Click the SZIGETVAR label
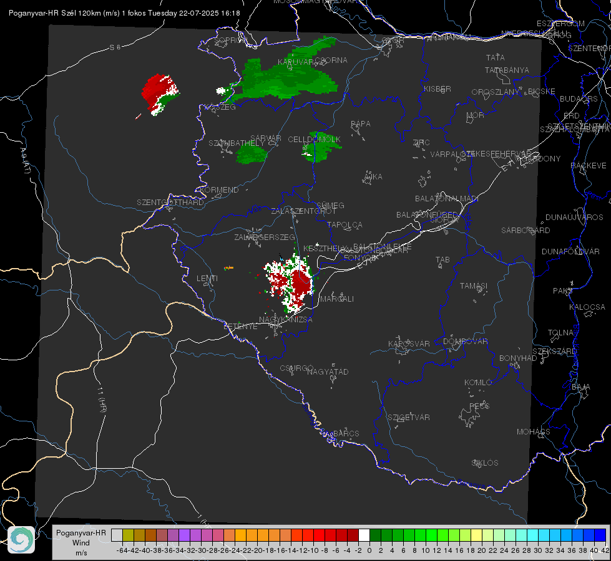This screenshot has width=611, height=561. (x=409, y=418)
